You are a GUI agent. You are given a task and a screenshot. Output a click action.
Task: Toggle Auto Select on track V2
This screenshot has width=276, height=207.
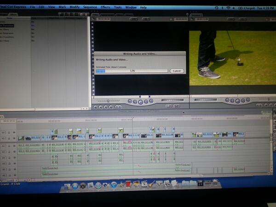(x=14, y=132)
